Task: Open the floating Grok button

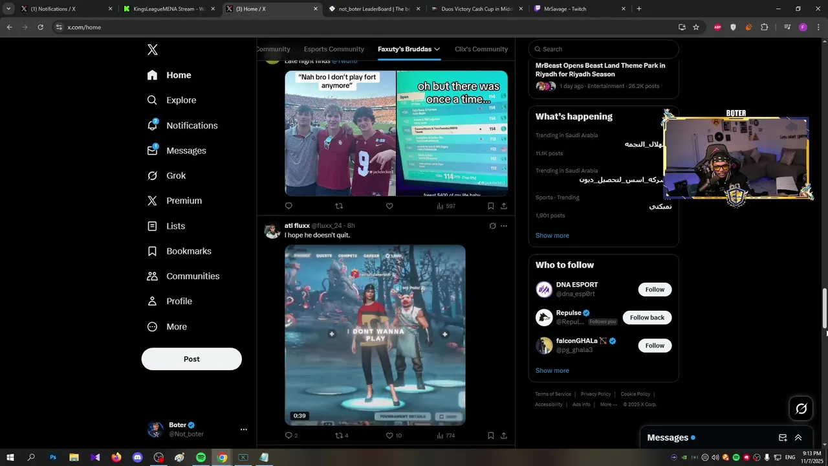Action: click(801, 408)
